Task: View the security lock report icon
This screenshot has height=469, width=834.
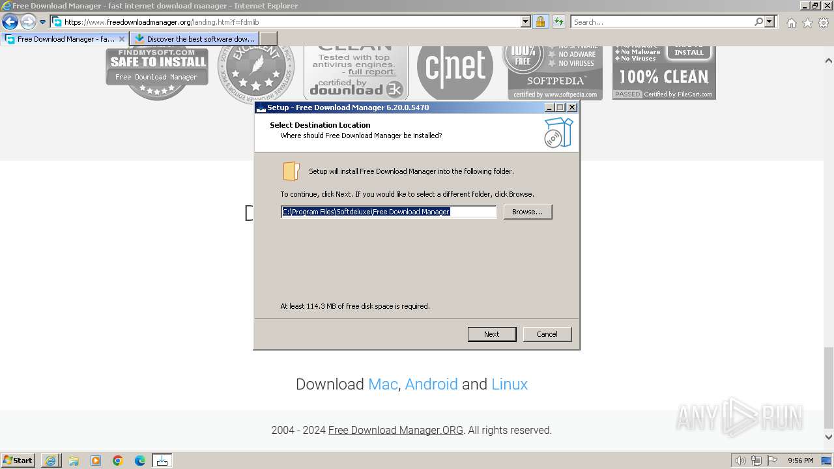Action: pyautogui.click(x=540, y=22)
